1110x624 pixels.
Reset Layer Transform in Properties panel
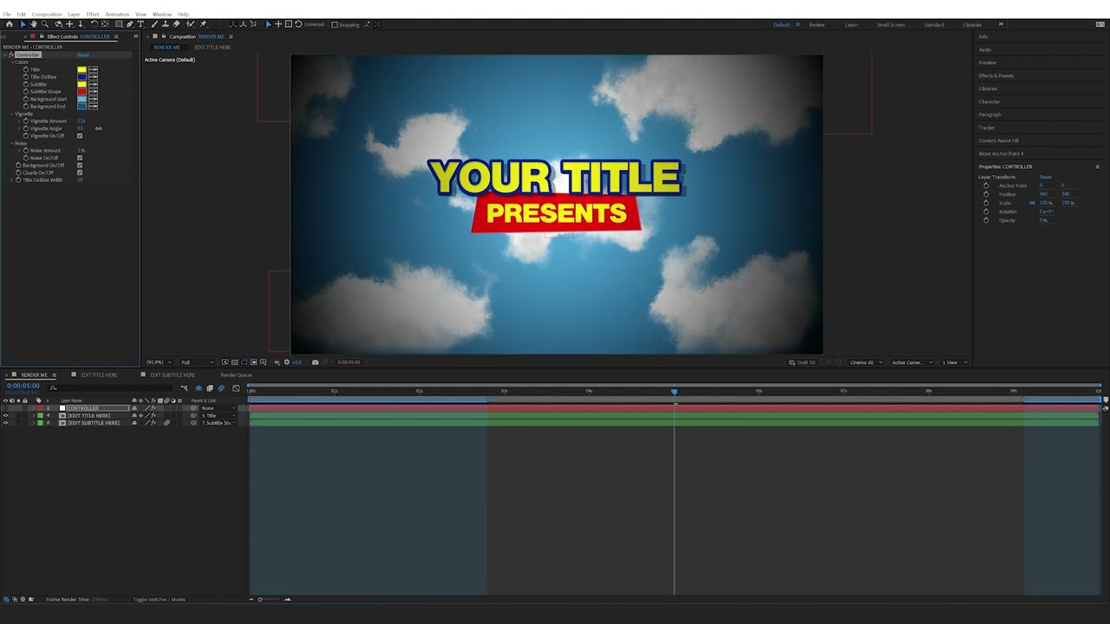coord(1046,177)
